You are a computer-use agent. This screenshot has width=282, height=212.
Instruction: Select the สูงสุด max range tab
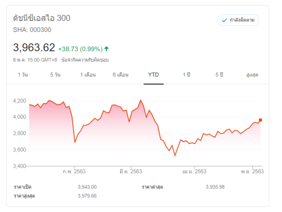click(x=252, y=75)
